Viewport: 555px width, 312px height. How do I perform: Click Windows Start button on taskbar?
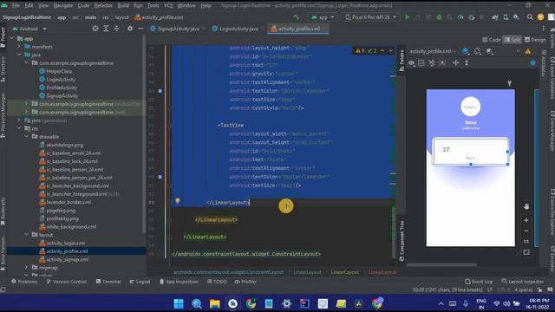coord(179,303)
